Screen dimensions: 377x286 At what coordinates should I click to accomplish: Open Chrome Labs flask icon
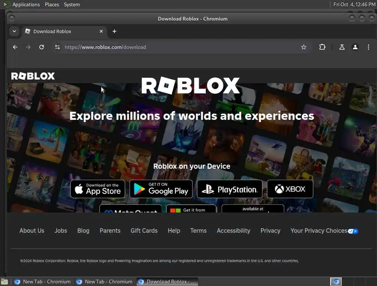click(x=342, y=47)
